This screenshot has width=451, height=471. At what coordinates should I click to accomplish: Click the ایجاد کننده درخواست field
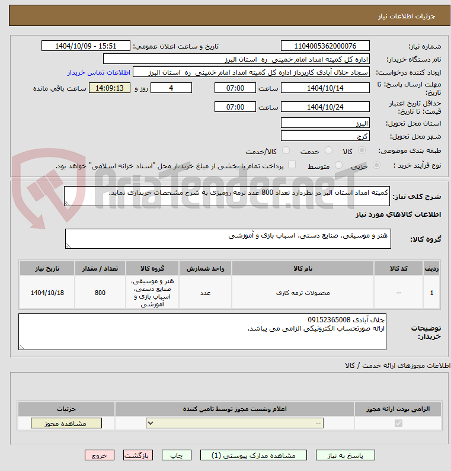251,72
